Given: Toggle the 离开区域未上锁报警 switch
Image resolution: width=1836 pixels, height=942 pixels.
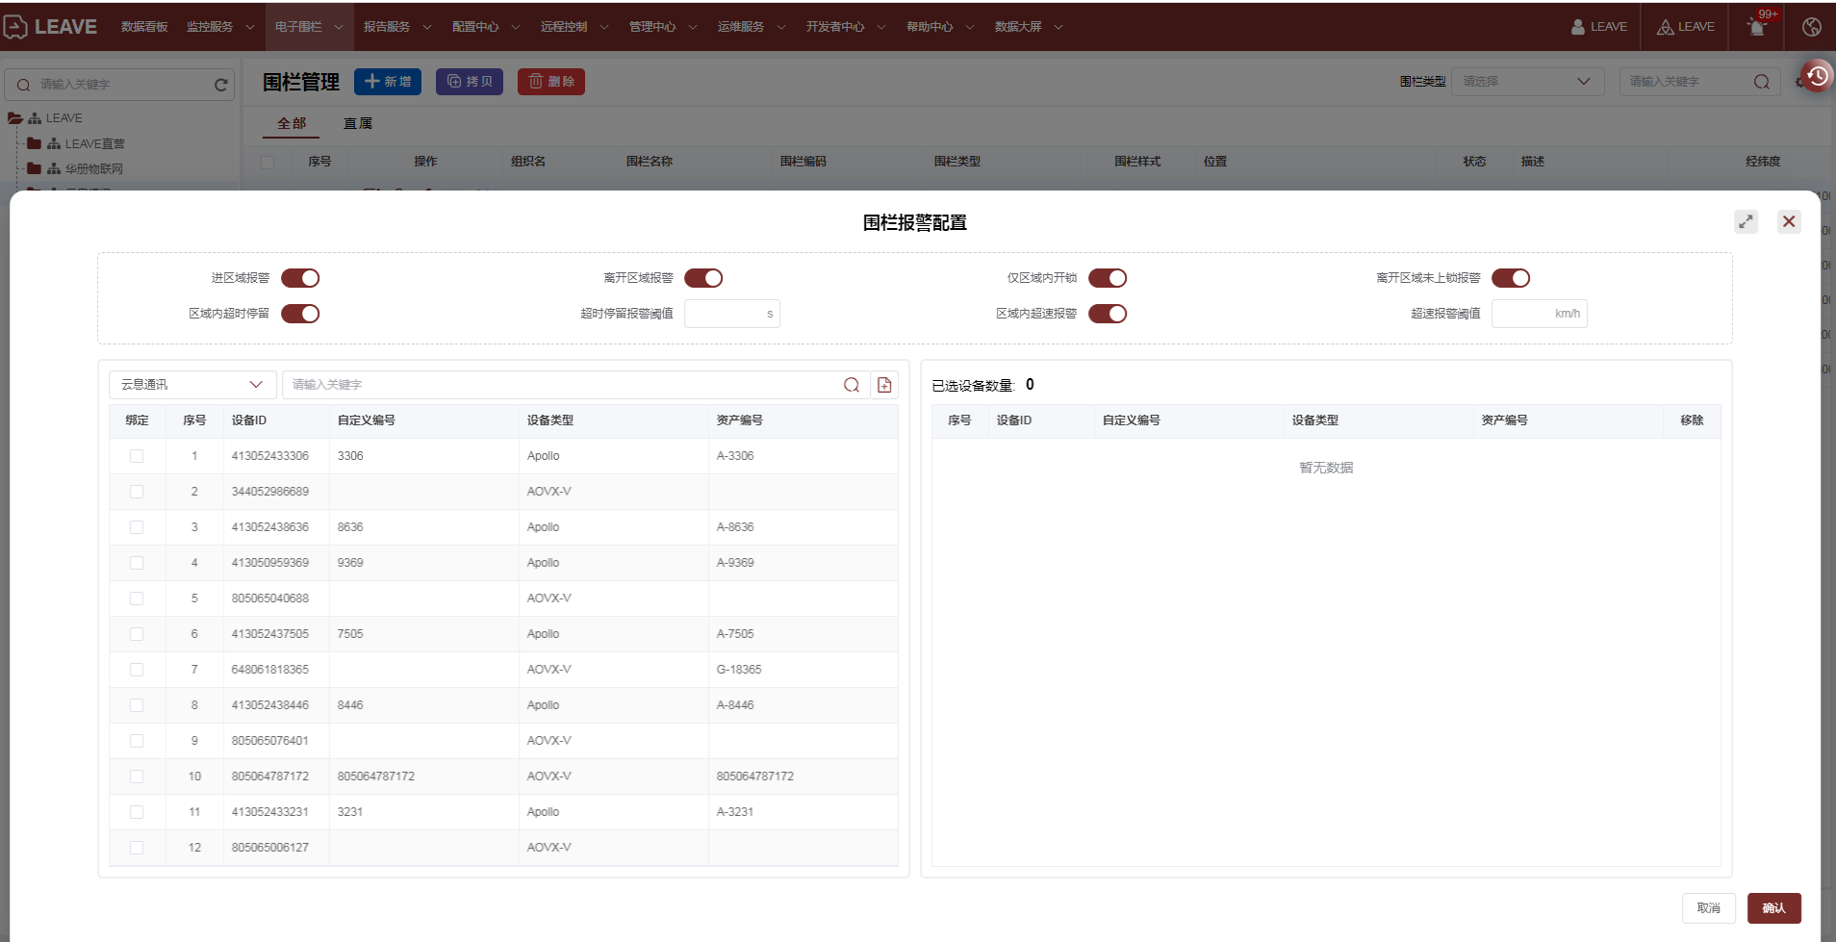Looking at the screenshot, I should coord(1511,278).
